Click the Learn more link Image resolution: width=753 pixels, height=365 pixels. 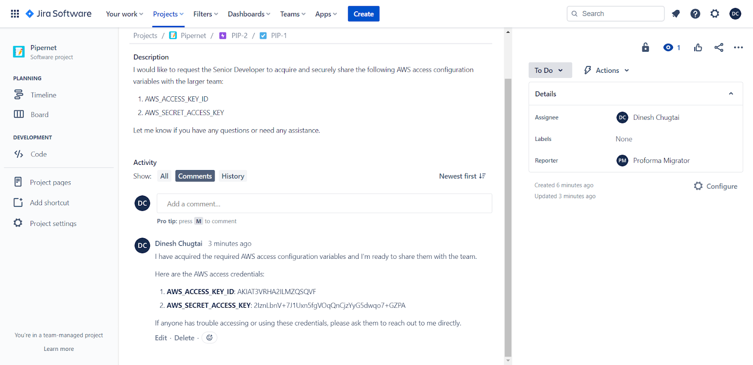point(59,349)
